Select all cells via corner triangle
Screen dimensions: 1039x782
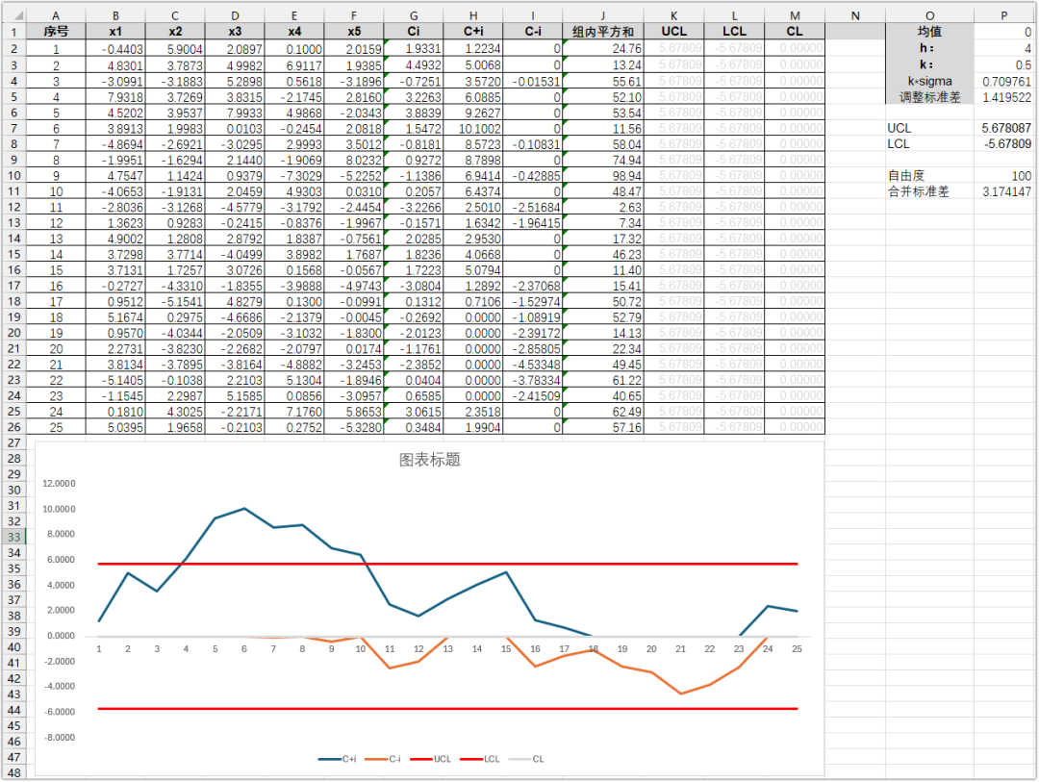pos(14,14)
